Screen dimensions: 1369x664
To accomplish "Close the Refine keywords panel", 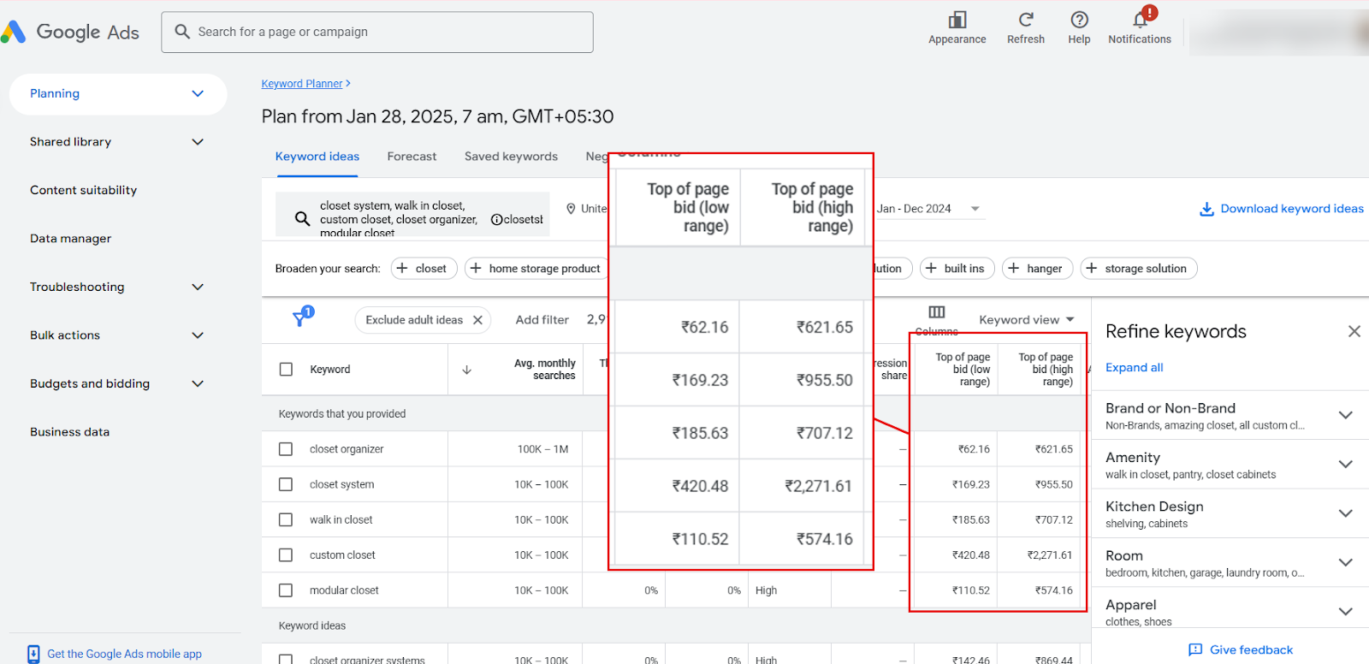I will coord(1354,331).
